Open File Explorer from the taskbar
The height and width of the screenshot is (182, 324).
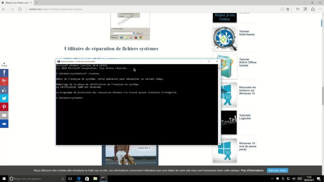95,179
